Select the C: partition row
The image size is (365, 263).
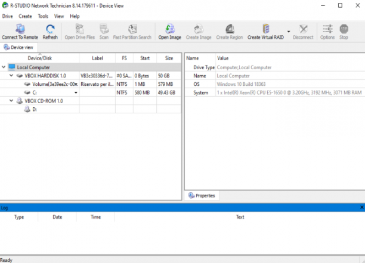91,92
